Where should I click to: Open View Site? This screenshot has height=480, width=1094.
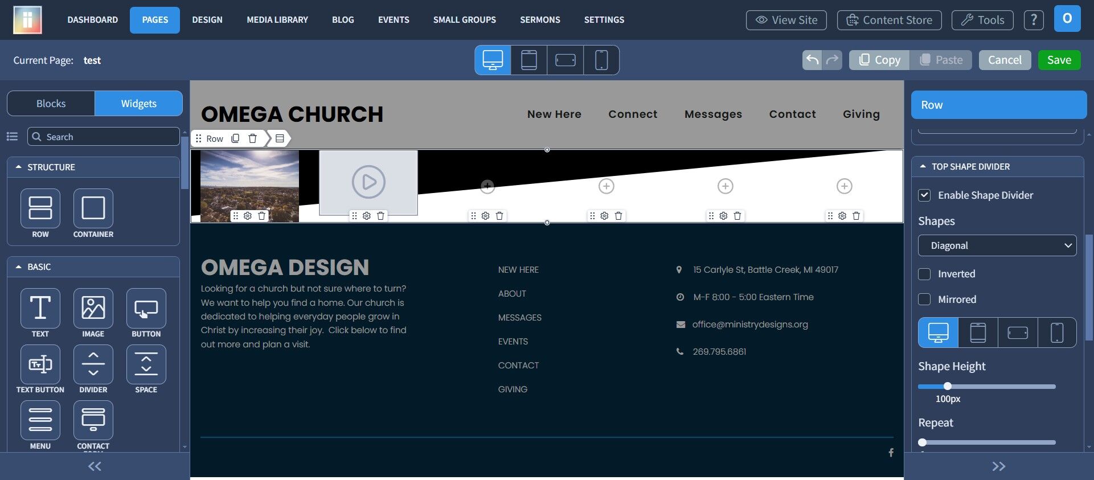click(x=786, y=20)
